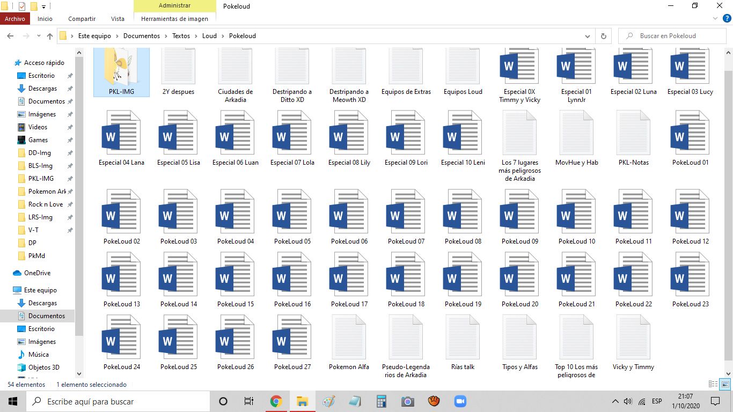733x412 pixels.
Task: Unpin Escritorio from quick access pin
Action: coord(70,76)
